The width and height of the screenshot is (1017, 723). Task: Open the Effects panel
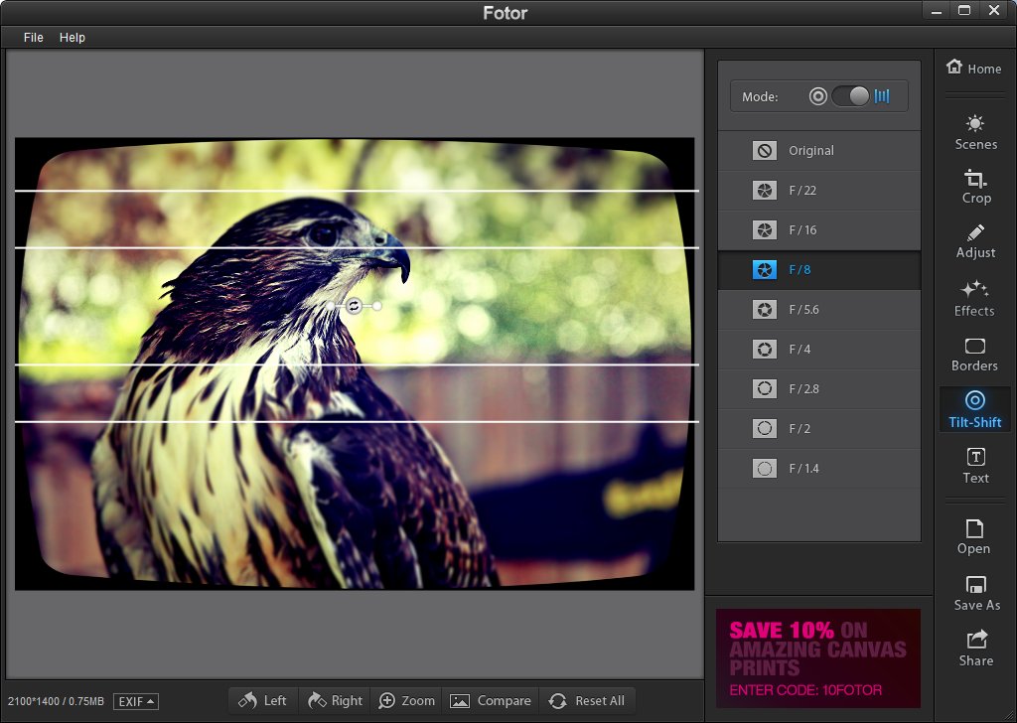pyautogui.click(x=974, y=298)
